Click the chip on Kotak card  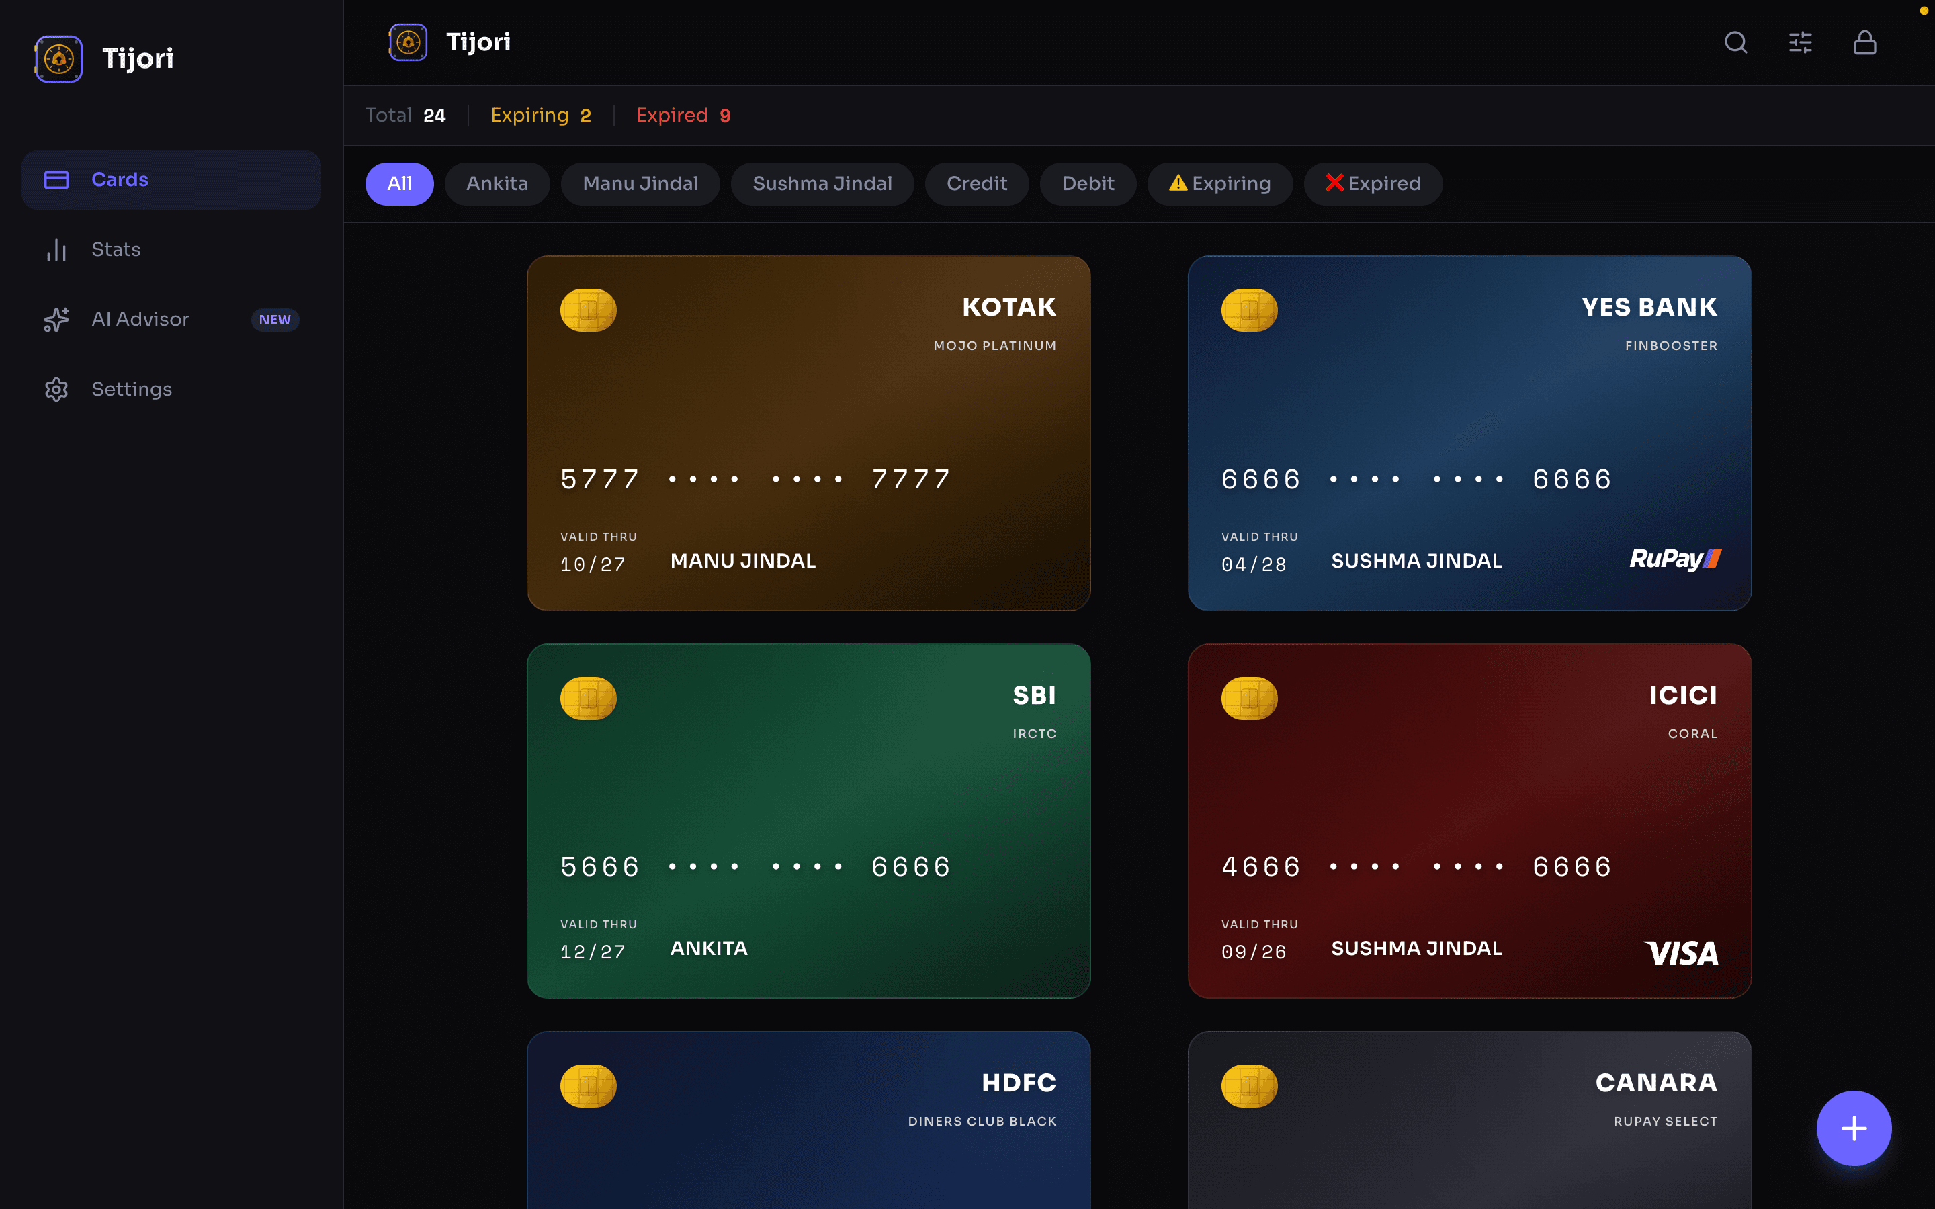point(589,310)
